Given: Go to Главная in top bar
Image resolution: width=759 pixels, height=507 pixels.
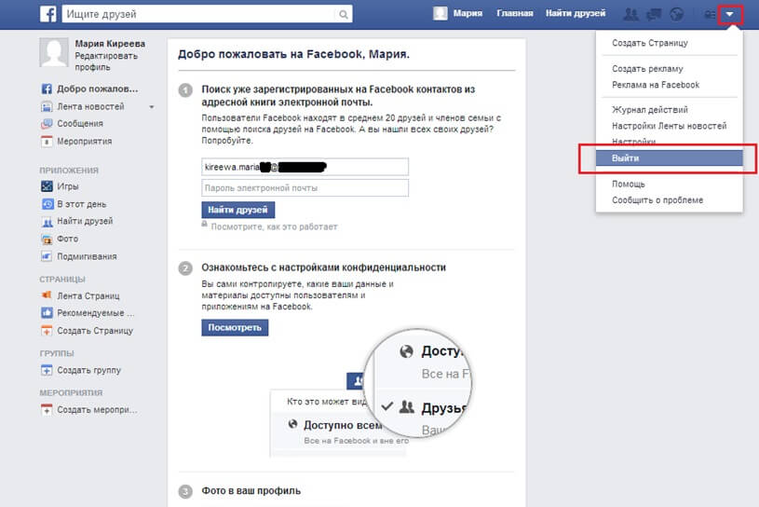Looking at the screenshot, I should [515, 14].
